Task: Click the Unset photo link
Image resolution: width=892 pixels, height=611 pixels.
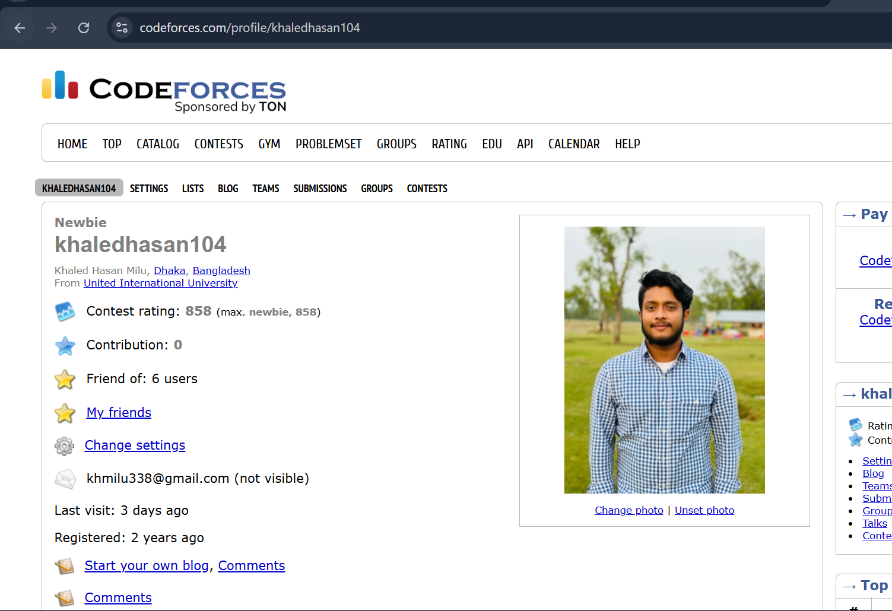Action: click(x=704, y=510)
